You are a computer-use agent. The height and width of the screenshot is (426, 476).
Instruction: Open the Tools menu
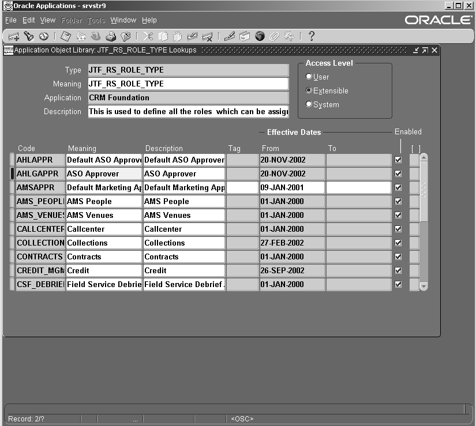pos(96,20)
